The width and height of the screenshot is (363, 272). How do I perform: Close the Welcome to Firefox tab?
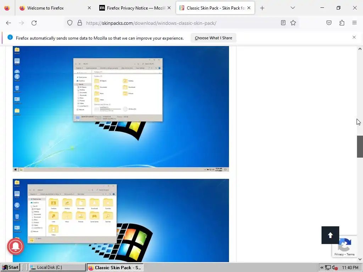pyautogui.click(x=89, y=8)
